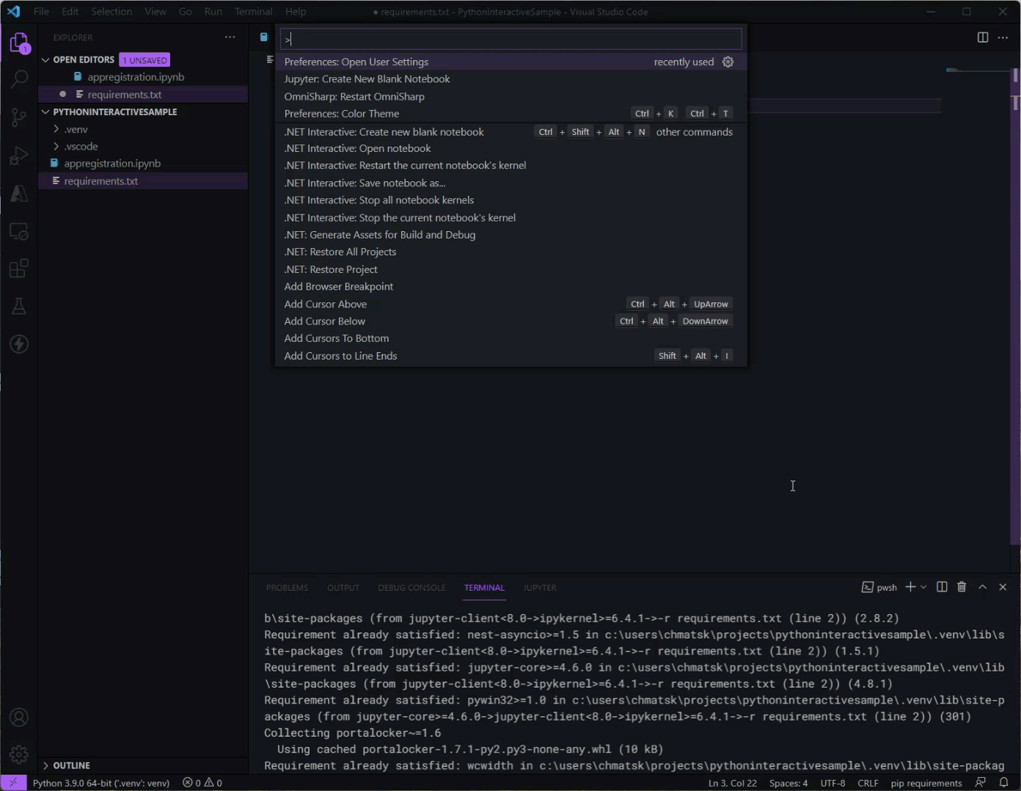
Task: Kill terminal with trash icon
Action: (962, 587)
